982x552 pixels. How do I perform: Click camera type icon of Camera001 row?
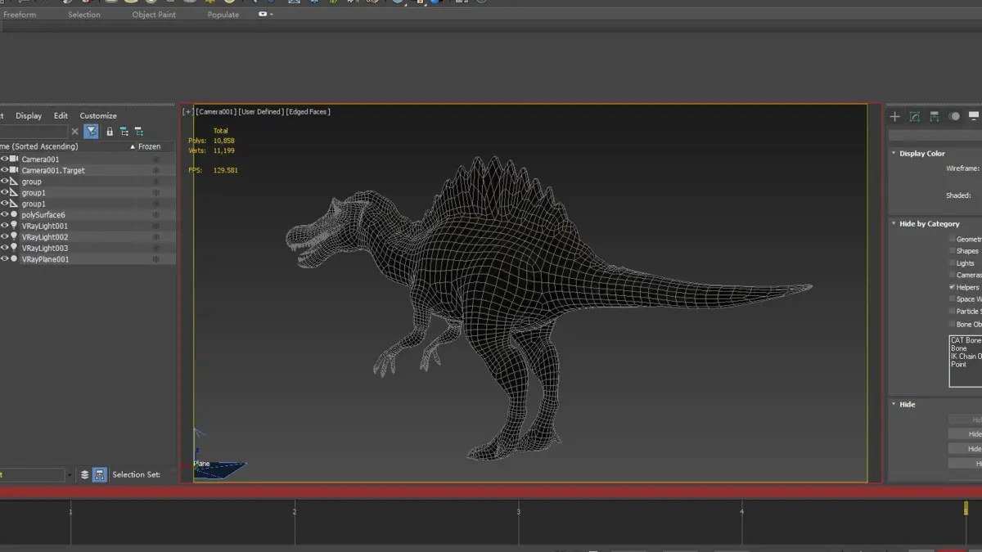point(14,159)
